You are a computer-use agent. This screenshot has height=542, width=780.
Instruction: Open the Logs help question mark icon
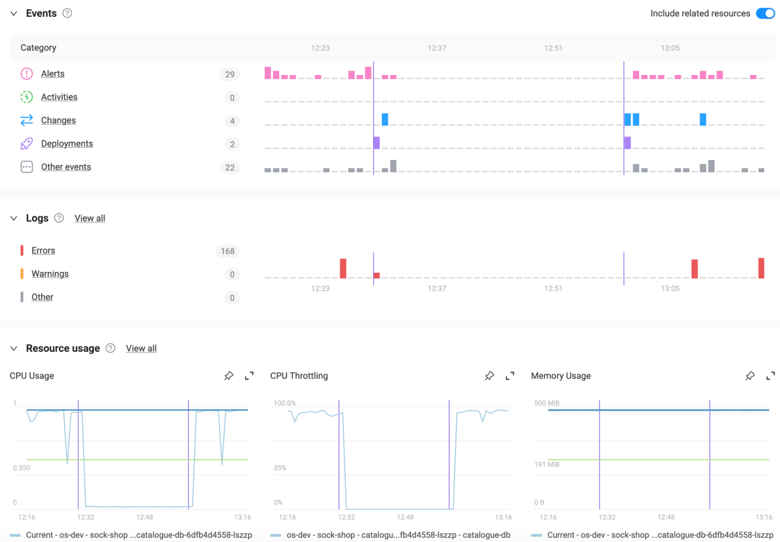click(x=59, y=218)
